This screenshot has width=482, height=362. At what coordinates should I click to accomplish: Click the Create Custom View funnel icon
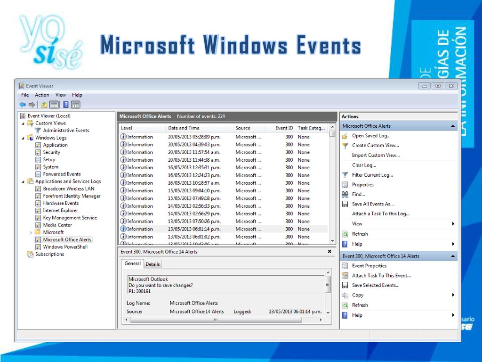click(x=345, y=146)
